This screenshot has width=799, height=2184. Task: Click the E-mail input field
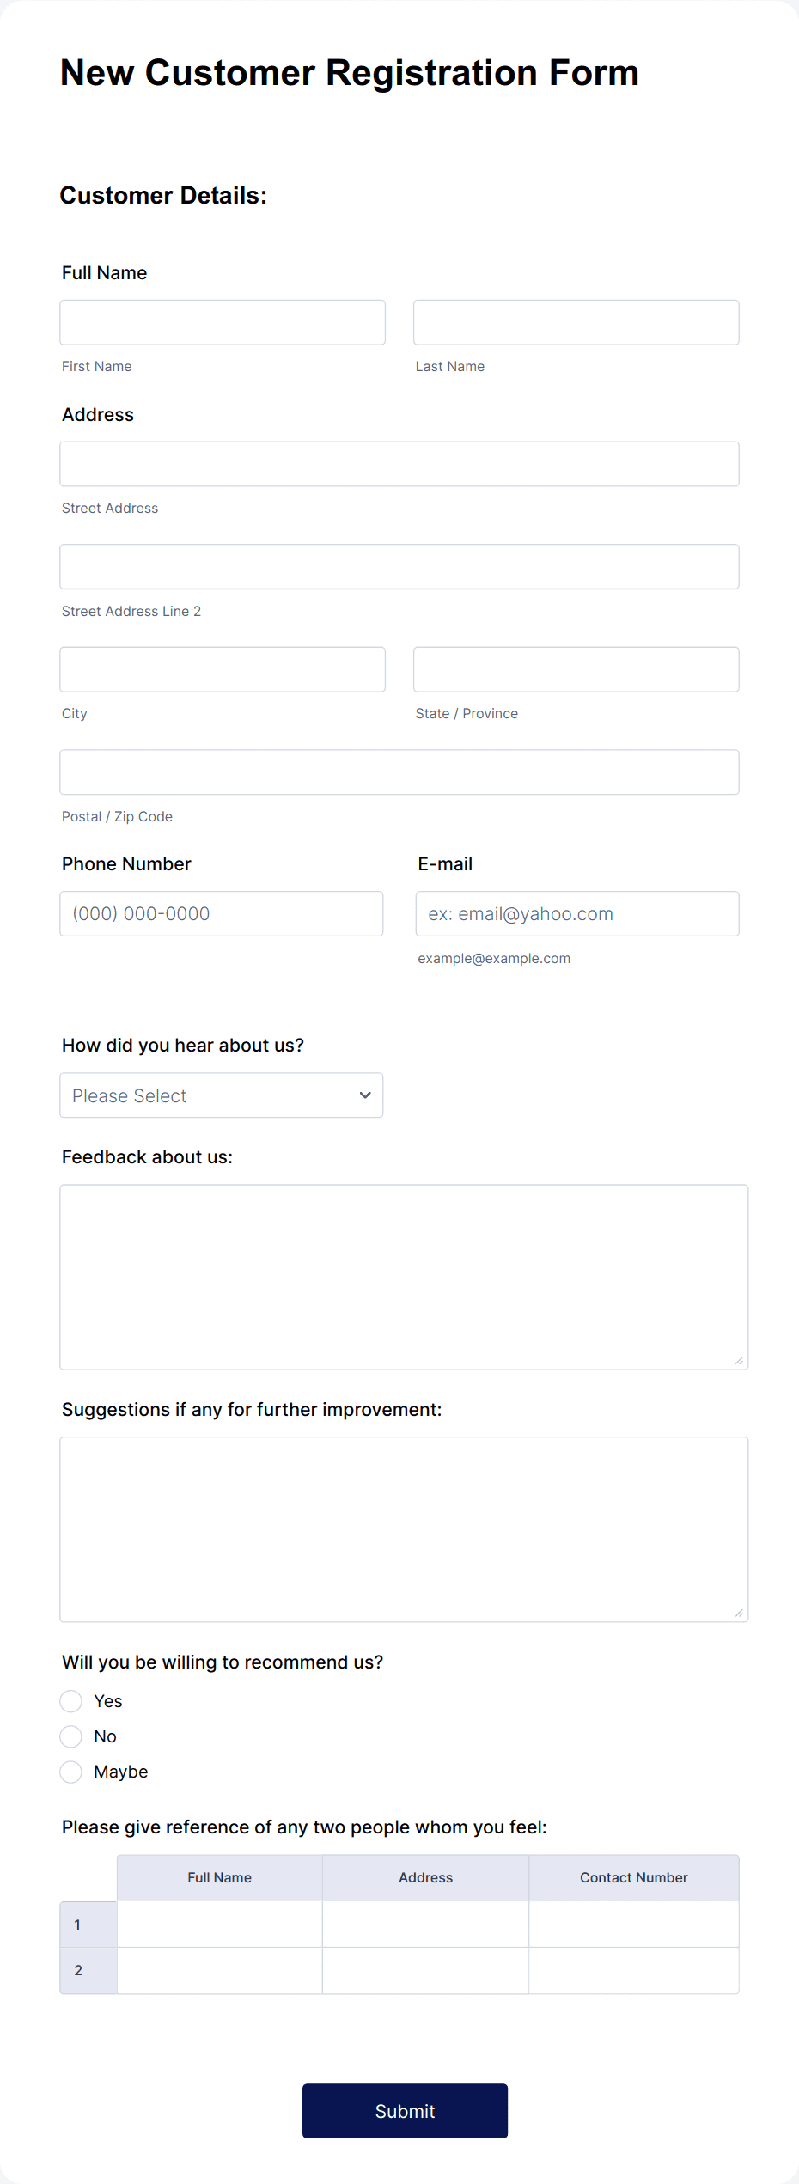[576, 913]
